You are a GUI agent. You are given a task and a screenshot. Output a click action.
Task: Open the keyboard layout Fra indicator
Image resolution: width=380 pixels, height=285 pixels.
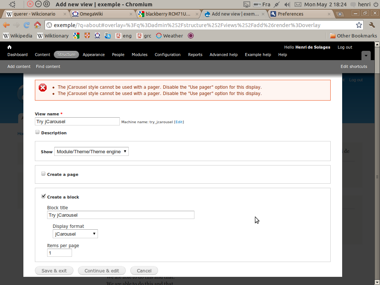click(262, 4)
